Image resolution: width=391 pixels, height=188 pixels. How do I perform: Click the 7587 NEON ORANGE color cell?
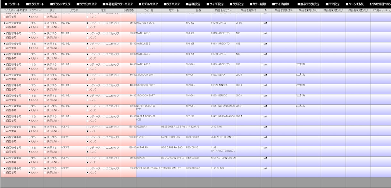point(223,141)
